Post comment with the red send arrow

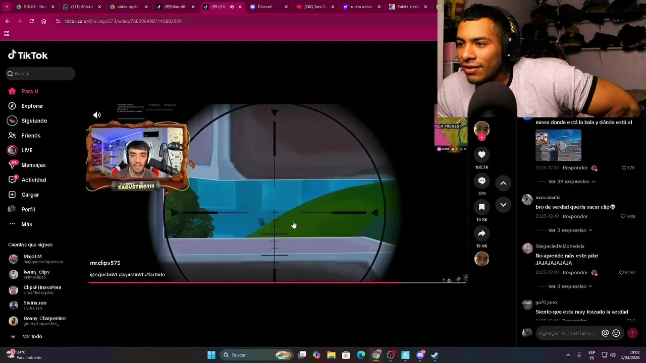point(632,333)
